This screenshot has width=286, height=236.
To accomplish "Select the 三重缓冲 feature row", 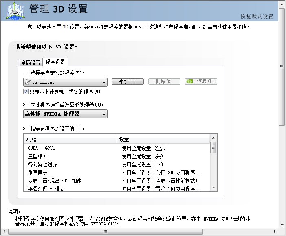I will (117, 156).
